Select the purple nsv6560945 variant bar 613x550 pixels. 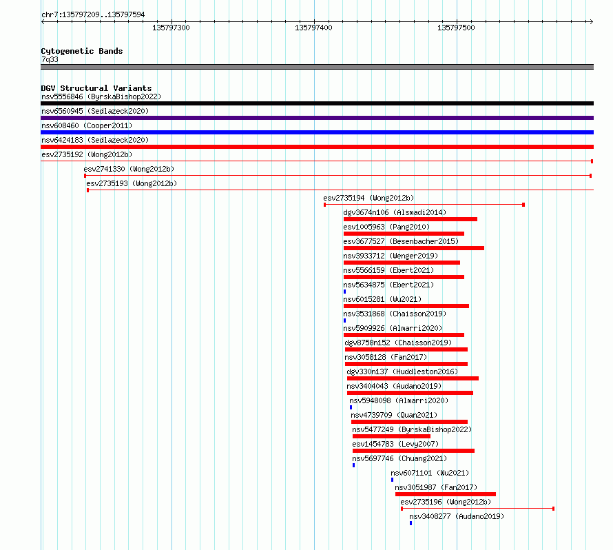(x=317, y=118)
